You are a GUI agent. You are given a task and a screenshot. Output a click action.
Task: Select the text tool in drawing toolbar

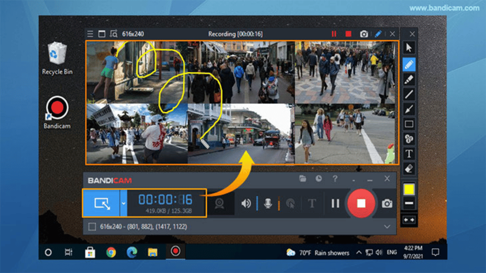tap(409, 154)
